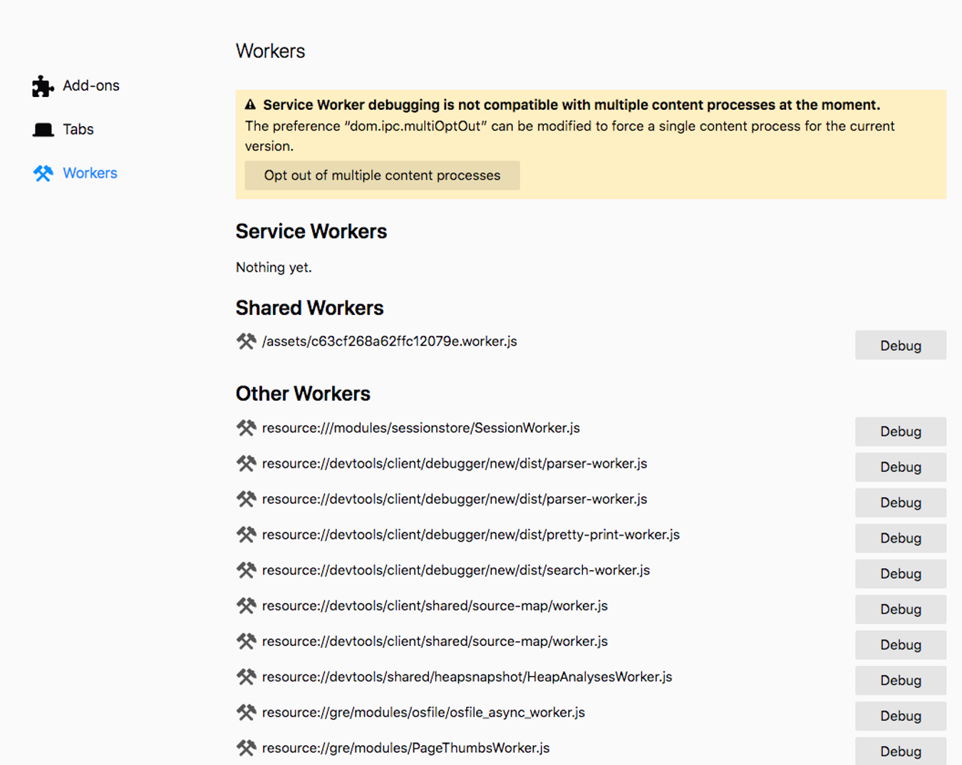Click the Add-ons puzzle piece icon
The height and width of the screenshot is (765, 962).
(x=42, y=85)
